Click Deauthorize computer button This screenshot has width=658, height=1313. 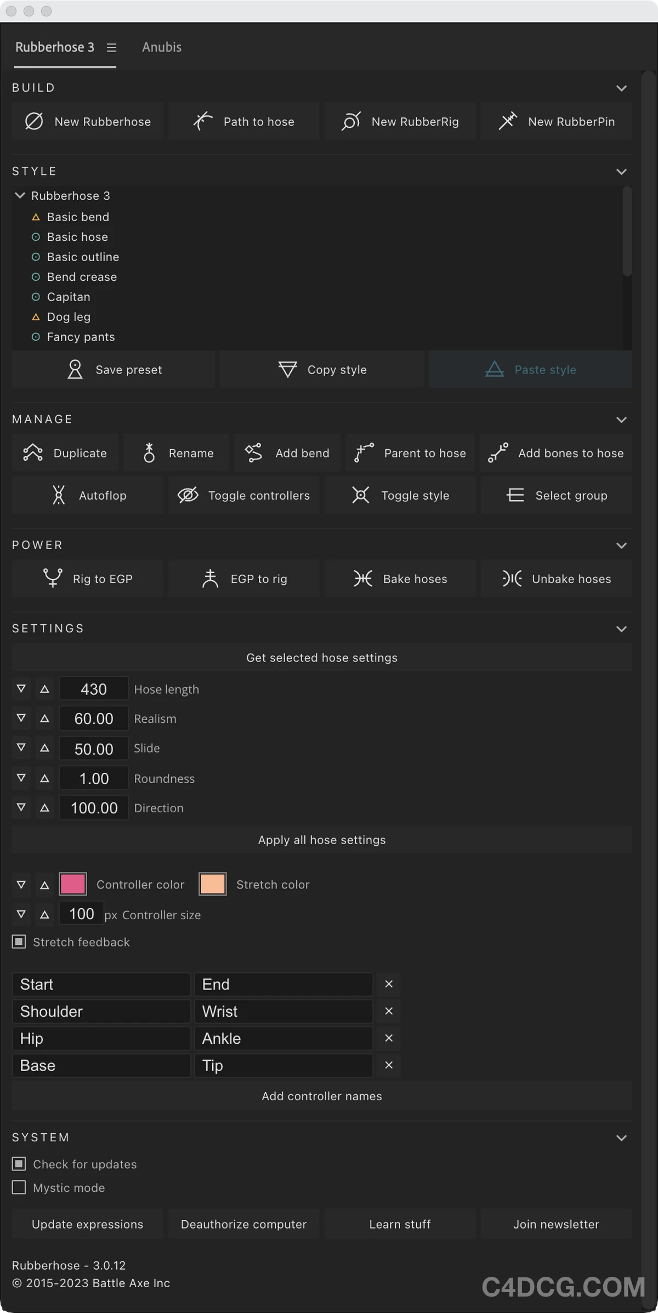click(x=244, y=1224)
